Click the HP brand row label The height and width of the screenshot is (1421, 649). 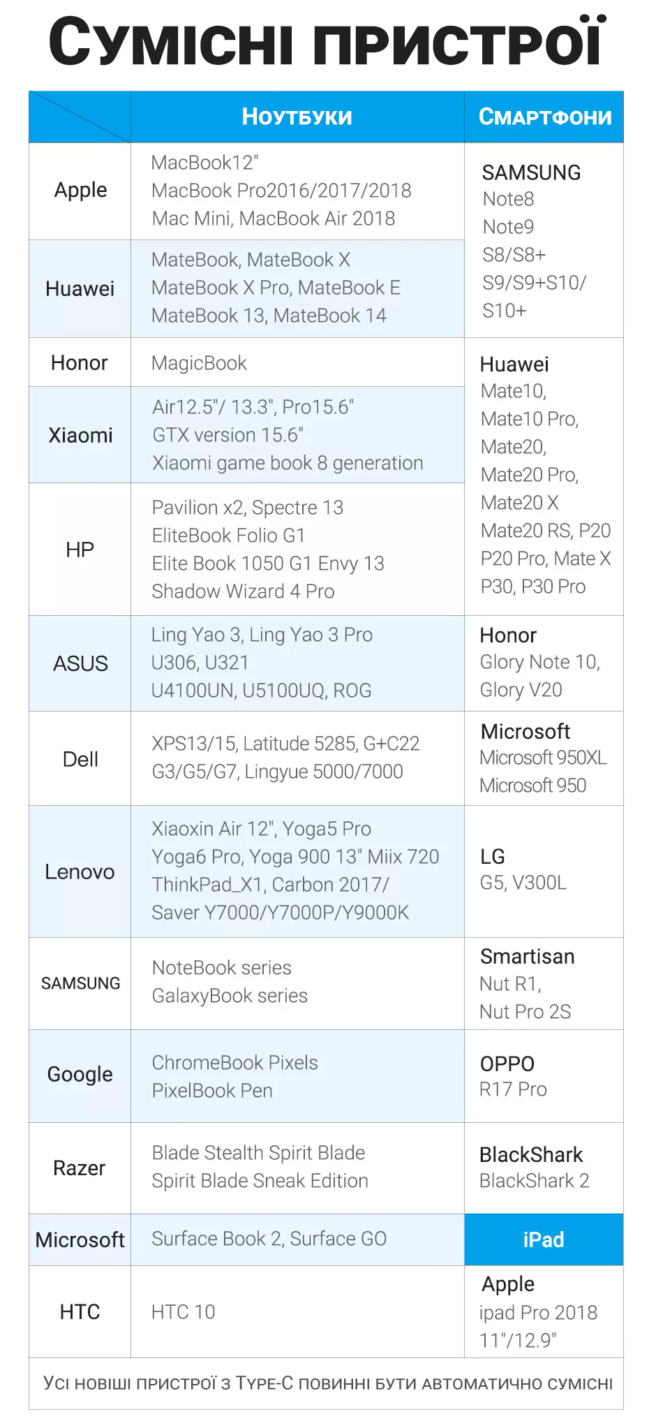click(x=80, y=550)
